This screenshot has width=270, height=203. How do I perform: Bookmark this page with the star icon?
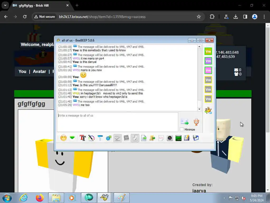199,17
